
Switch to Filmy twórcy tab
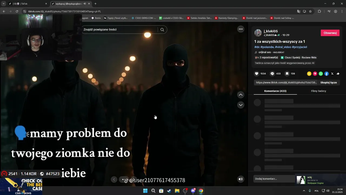(318, 91)
